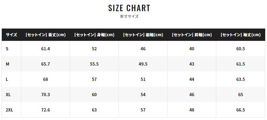This screenshot has height=120, width=267.
Task: Select the 肩幅(cm) column header
Action: pos(192,35)
